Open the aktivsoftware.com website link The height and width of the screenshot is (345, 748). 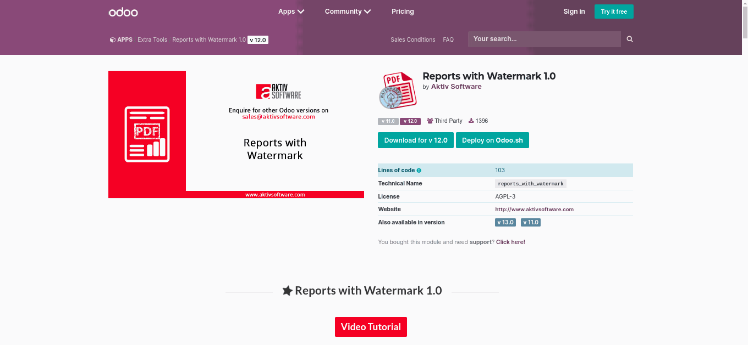tap(534, 210)
